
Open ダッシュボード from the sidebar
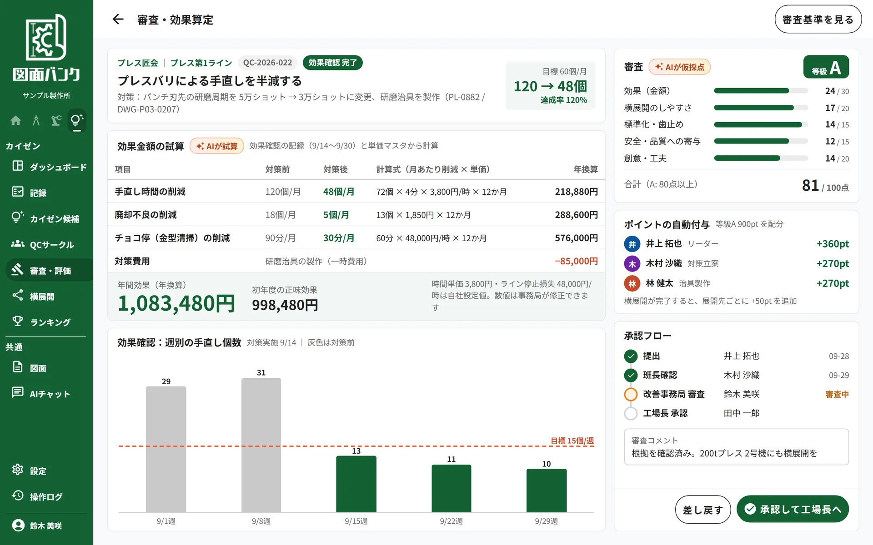[x=49, y=167]
